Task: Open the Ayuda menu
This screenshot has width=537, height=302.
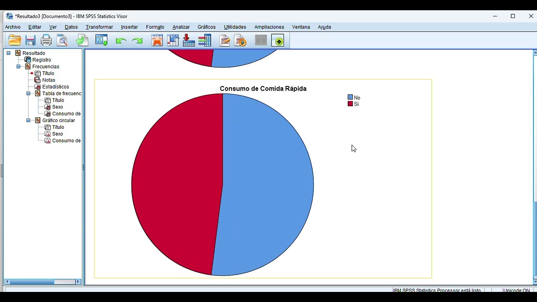Action: click(x=324, y=27)
